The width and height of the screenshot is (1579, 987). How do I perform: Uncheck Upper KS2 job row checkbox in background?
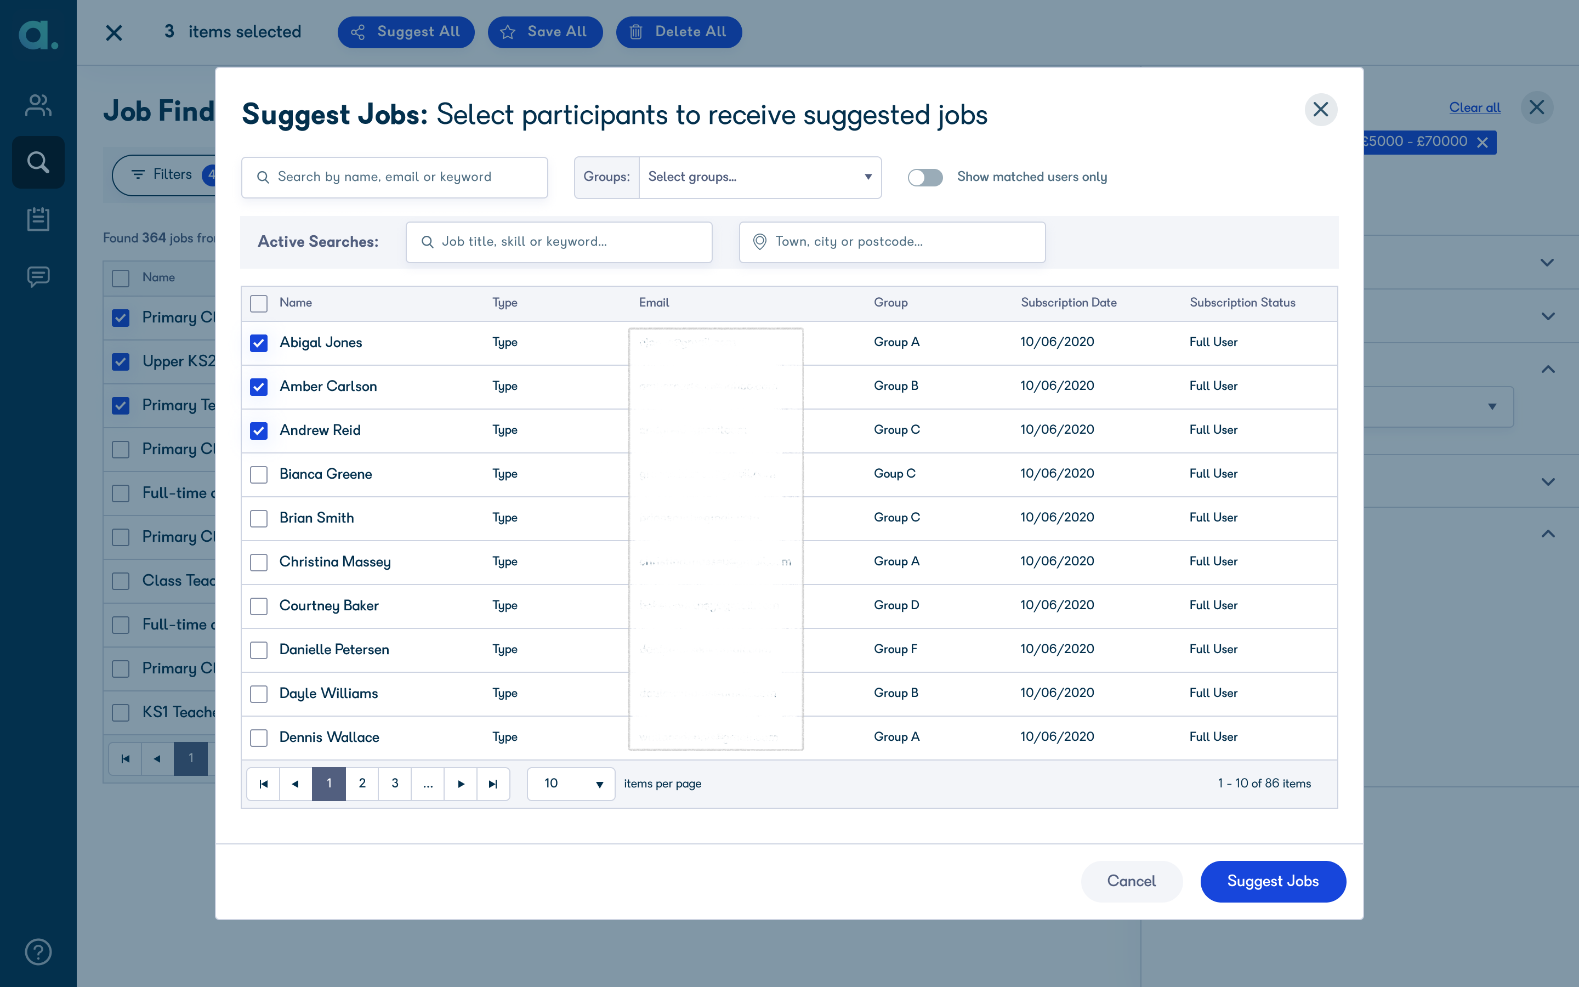coord(121,362)
